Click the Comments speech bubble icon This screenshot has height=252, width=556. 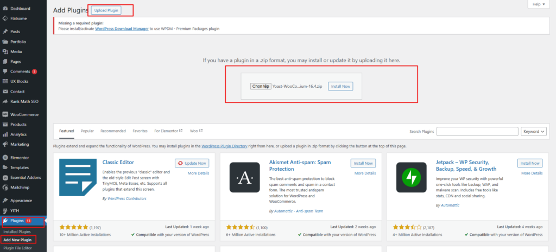tap(5, 72)
